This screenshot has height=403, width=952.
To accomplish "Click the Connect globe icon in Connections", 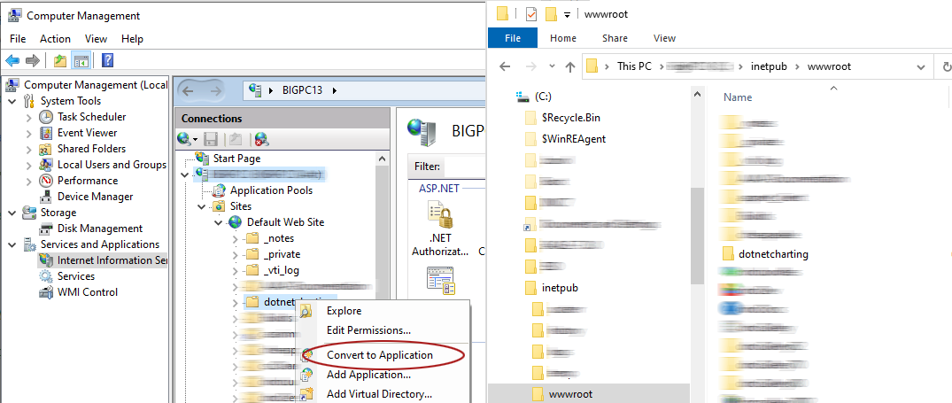I will tap(185, 139).
